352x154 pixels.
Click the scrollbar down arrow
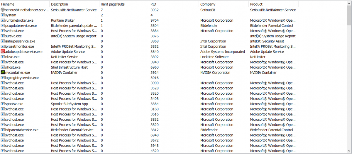pyautogui.click(x=349, y=150)
